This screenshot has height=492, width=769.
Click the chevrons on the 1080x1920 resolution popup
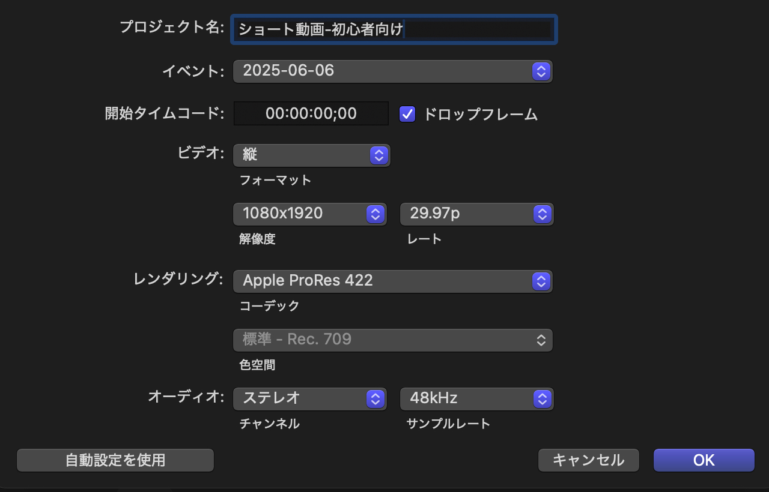375,214
